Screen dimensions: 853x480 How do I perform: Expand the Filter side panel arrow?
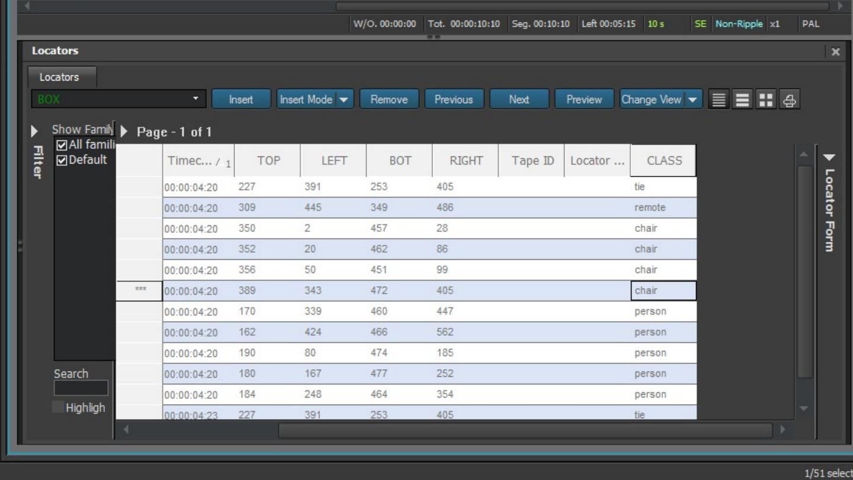point(34,131)
